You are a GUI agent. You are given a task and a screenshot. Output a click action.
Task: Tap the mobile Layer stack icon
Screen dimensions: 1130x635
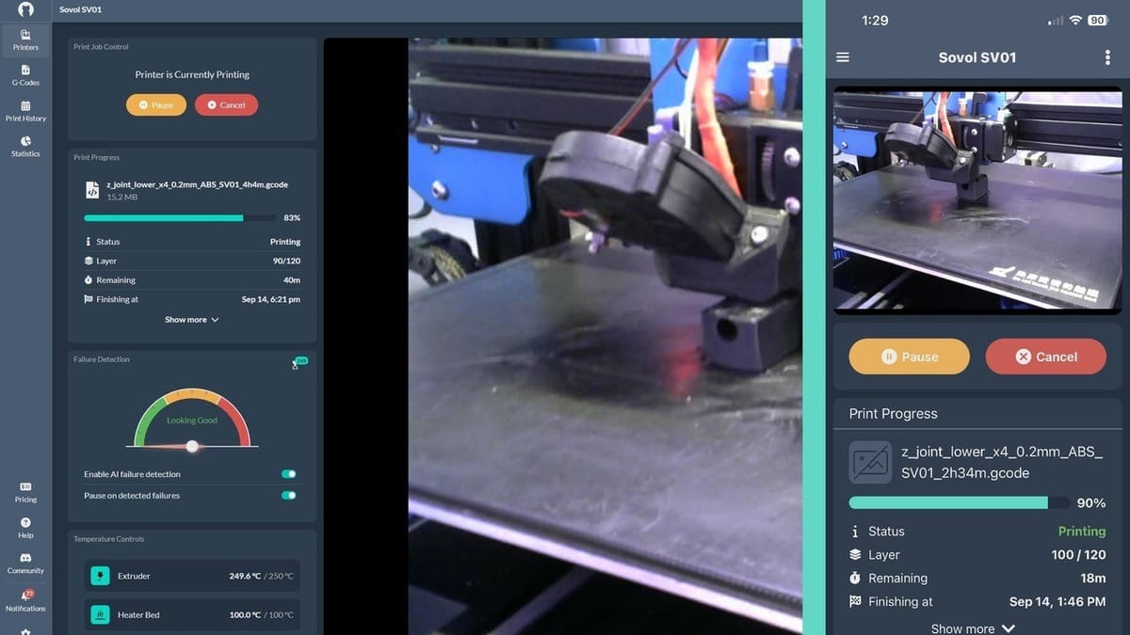coord(854,555)
